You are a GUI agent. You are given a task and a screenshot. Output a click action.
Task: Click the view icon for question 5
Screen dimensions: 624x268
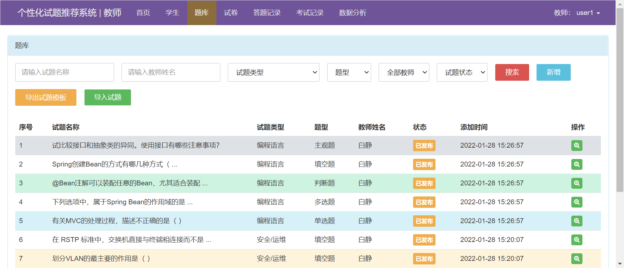point(577,221)
